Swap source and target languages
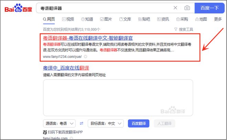Viewport: 227px width, 140px height. [82, 123]
